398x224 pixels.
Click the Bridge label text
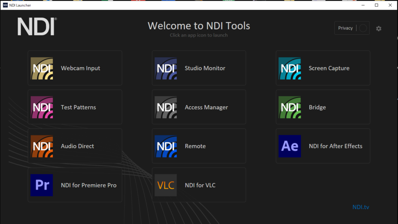[317, 107]
